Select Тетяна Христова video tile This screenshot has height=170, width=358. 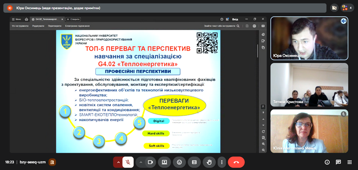click(309, 85)
